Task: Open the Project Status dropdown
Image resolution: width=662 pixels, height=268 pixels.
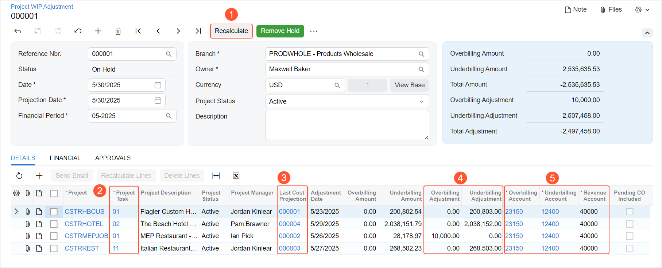Action: pos(347,101)
